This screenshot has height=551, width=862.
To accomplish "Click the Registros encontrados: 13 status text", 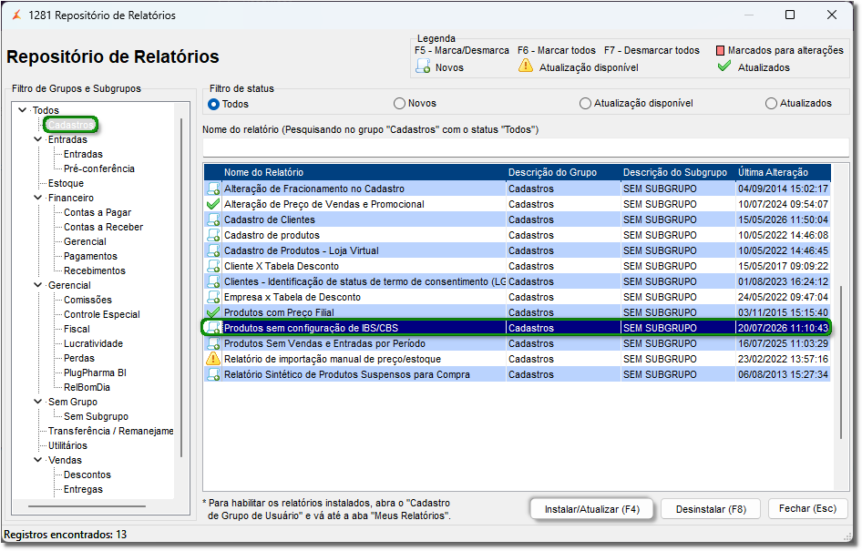I will click(66, 535).
